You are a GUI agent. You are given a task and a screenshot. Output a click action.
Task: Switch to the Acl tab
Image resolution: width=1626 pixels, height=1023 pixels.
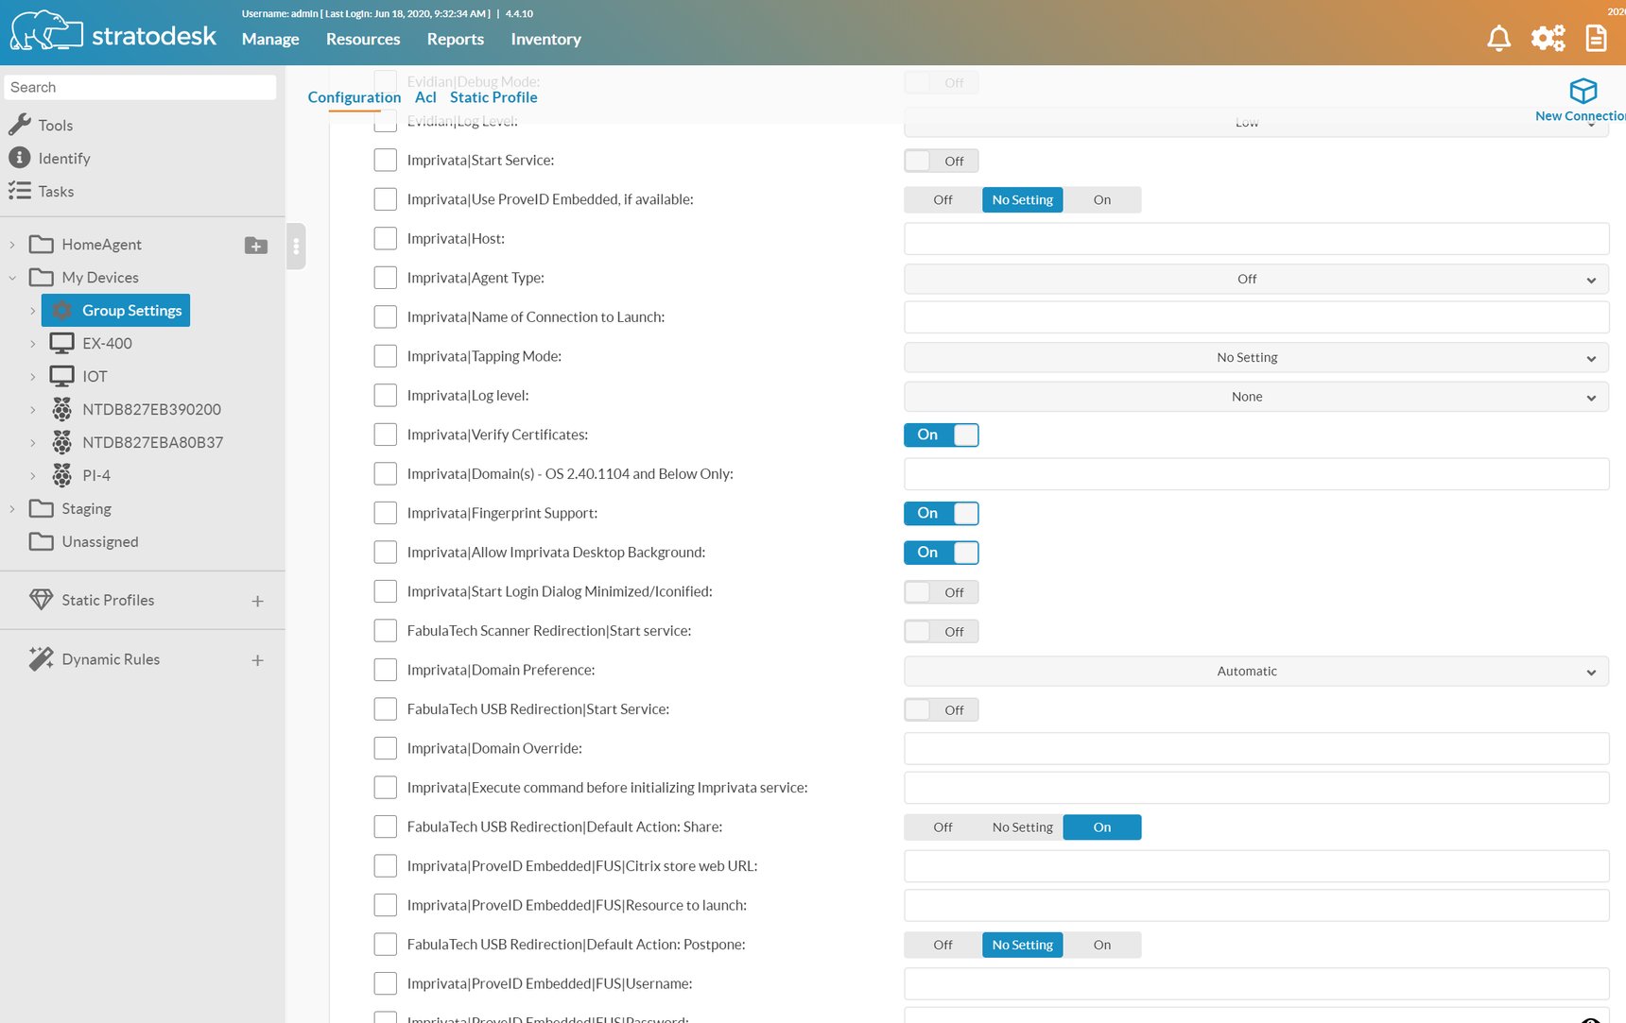tap(425, 97)
